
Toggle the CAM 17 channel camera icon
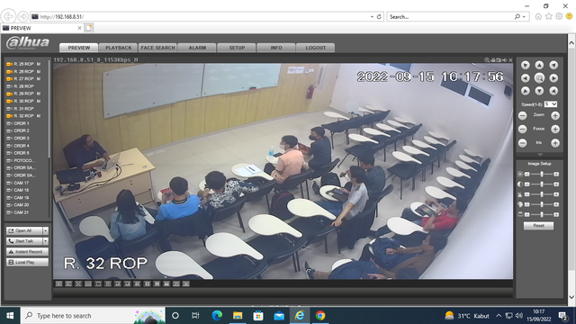[9, 183]
